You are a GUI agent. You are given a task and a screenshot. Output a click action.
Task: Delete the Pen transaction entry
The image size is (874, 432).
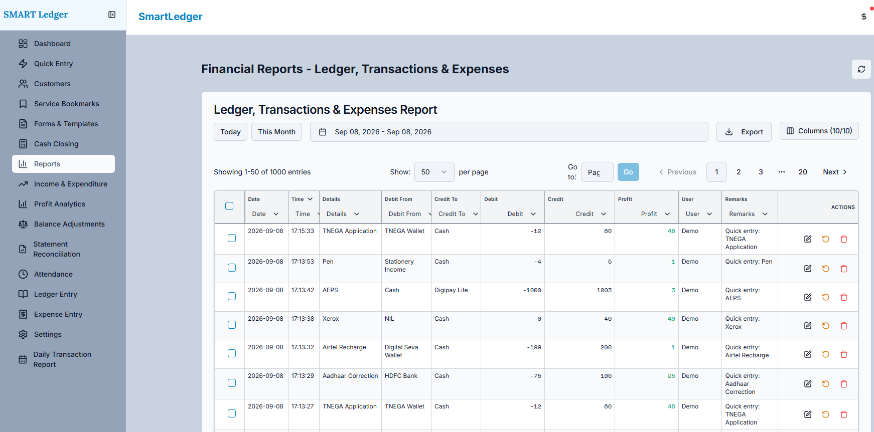(844, 269)
